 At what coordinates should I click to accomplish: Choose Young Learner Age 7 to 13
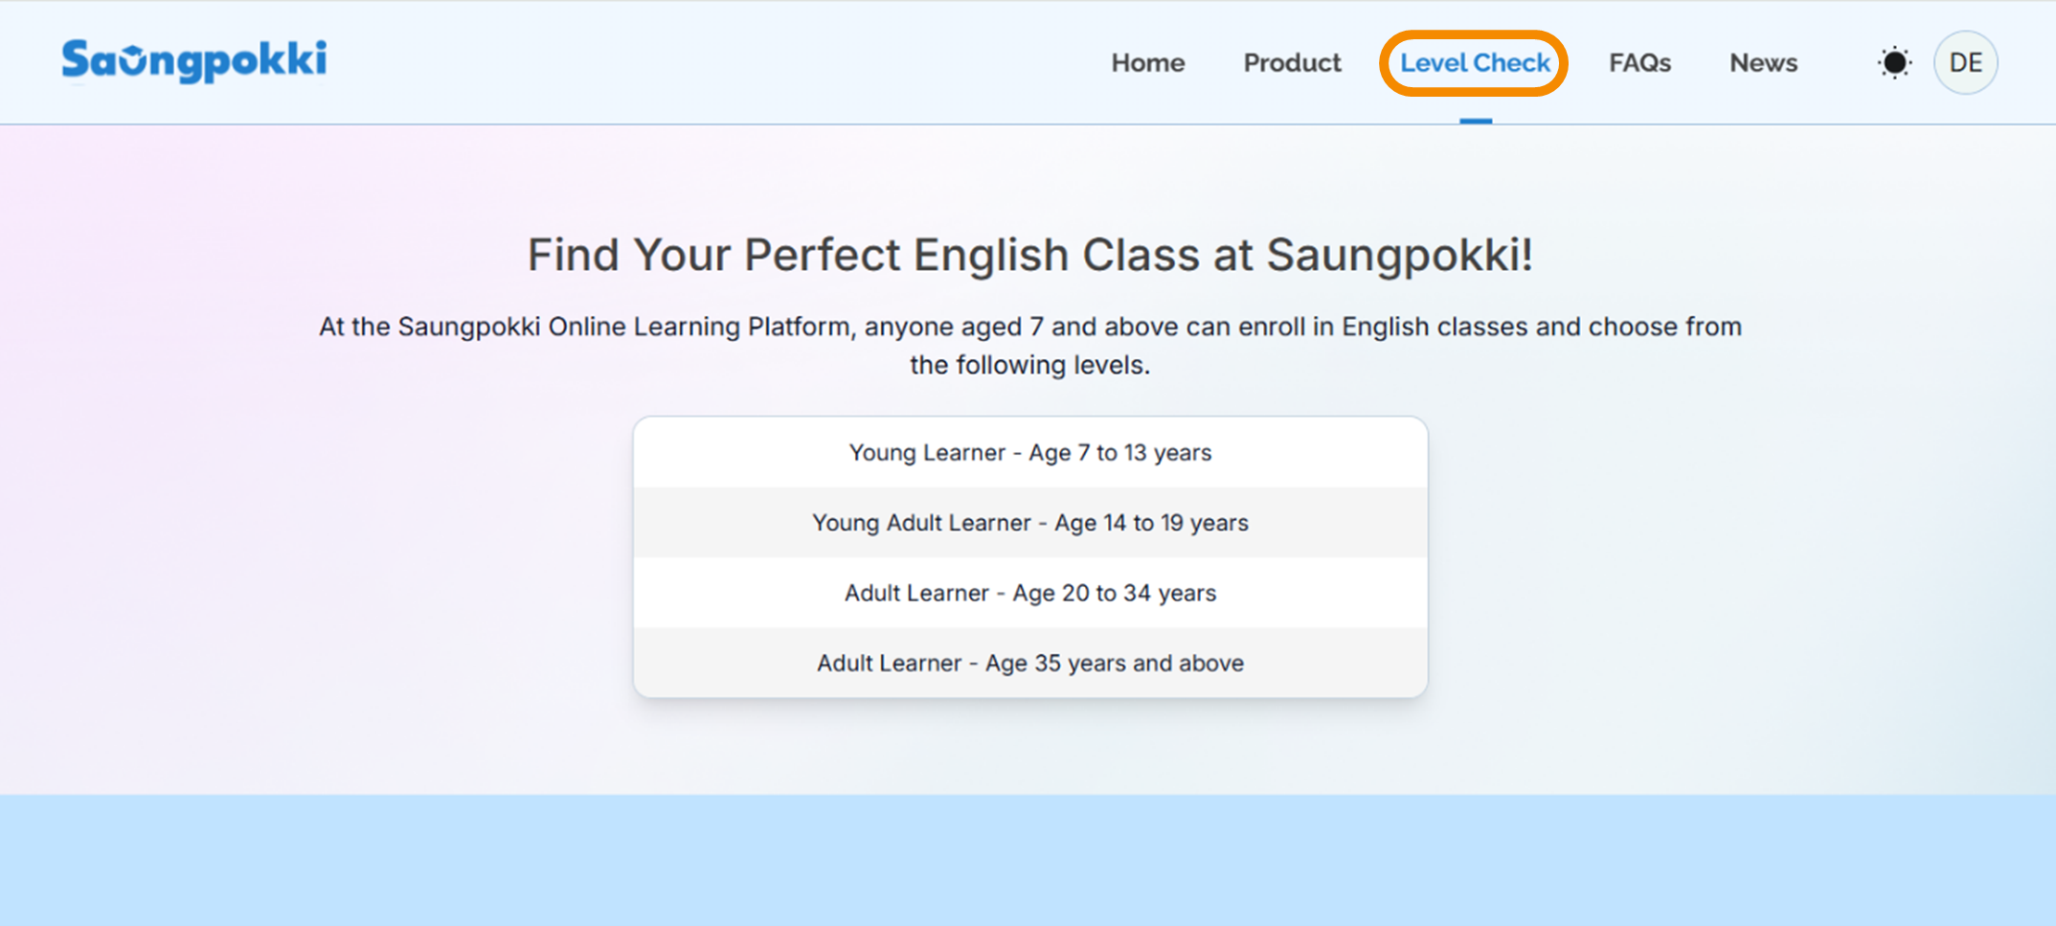pos(1030,452)
